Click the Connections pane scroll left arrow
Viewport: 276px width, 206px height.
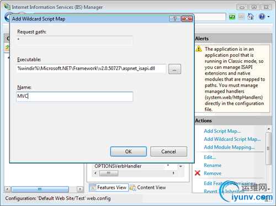[7, 189]
